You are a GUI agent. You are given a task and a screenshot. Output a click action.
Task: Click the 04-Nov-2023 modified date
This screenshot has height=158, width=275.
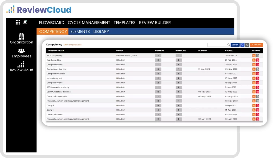click(204, 92)
